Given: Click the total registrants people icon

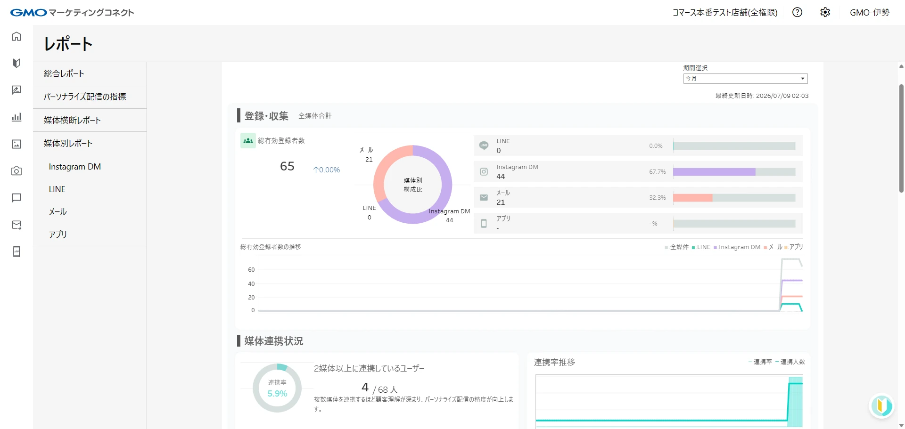Looking at the screenshot, I should pos(248,141).
